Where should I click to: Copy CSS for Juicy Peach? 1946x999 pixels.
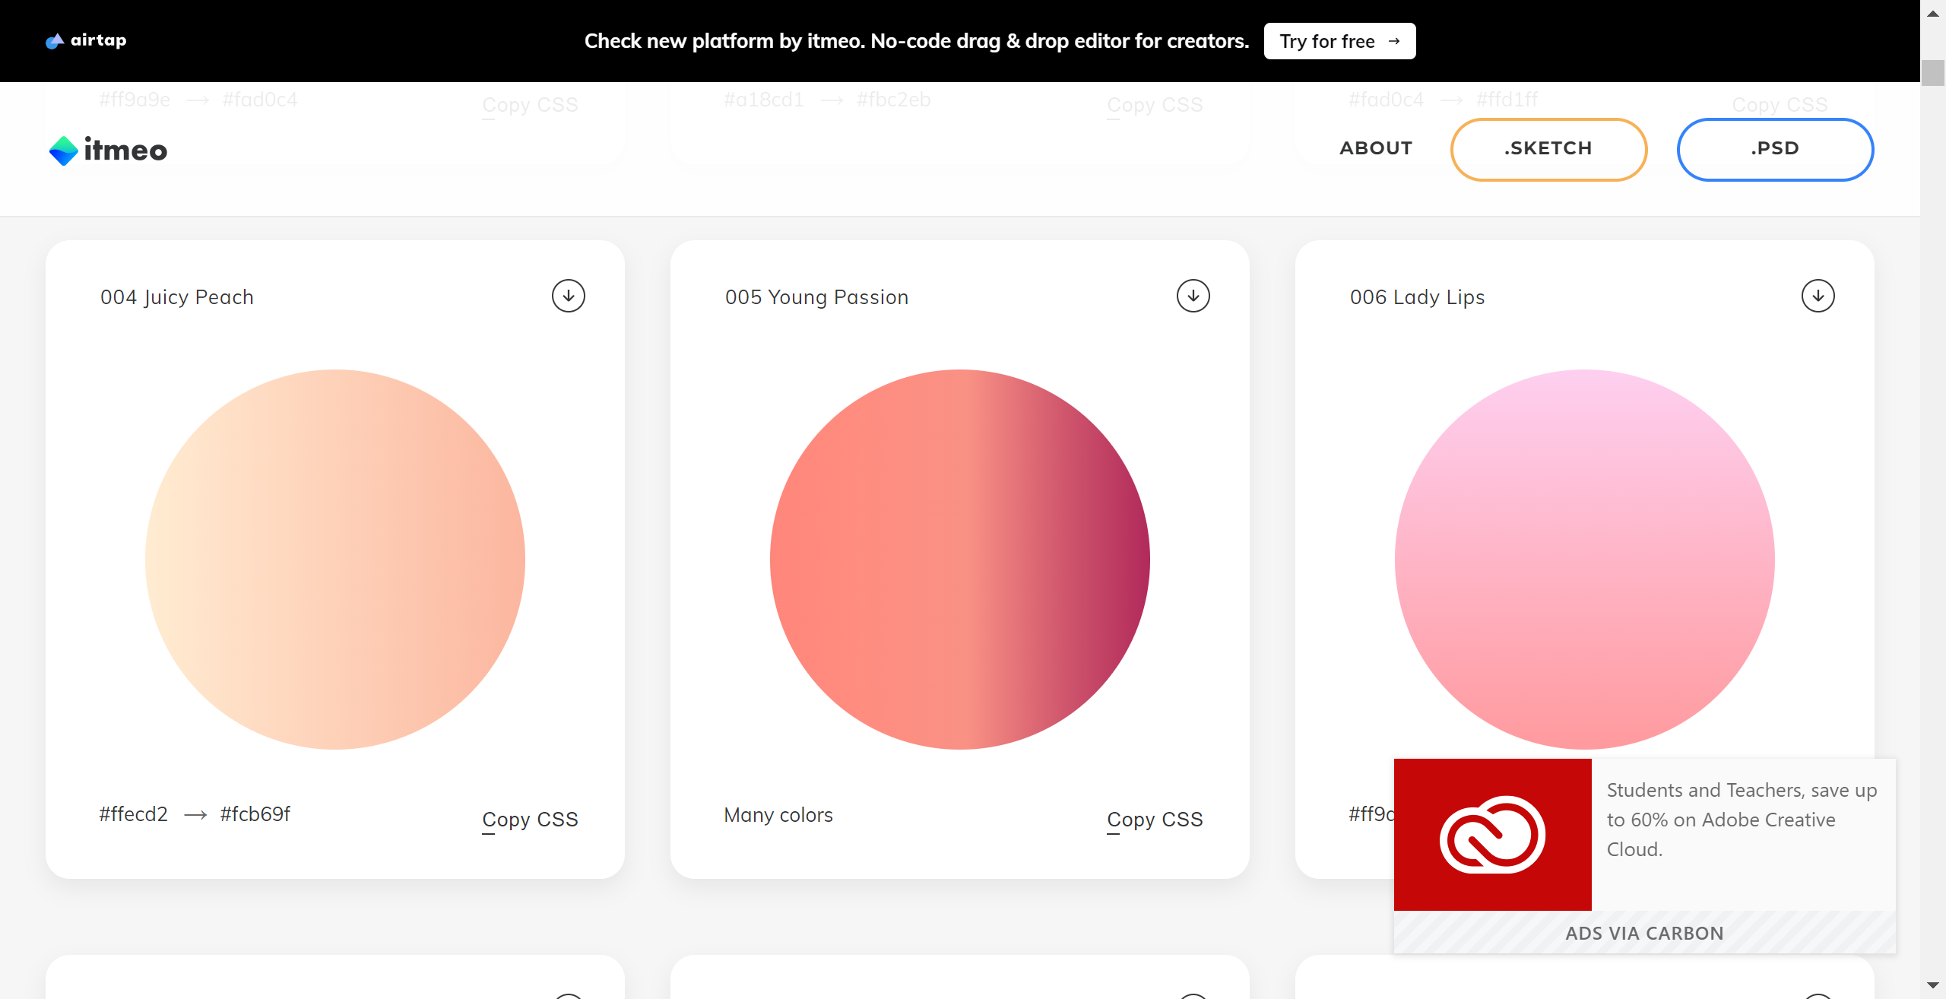point(530,820)
